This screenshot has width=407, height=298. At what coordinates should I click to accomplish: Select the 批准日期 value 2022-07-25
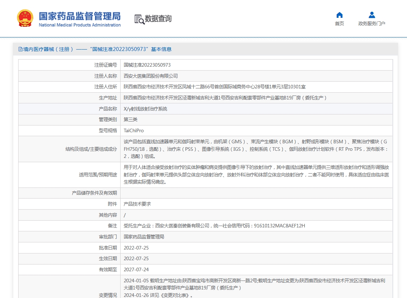(136, 248)
